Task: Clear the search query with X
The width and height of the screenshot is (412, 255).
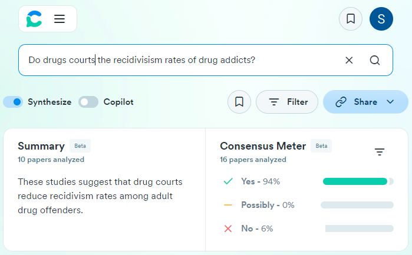Action: pyautogui.click(x=349, y=60)
